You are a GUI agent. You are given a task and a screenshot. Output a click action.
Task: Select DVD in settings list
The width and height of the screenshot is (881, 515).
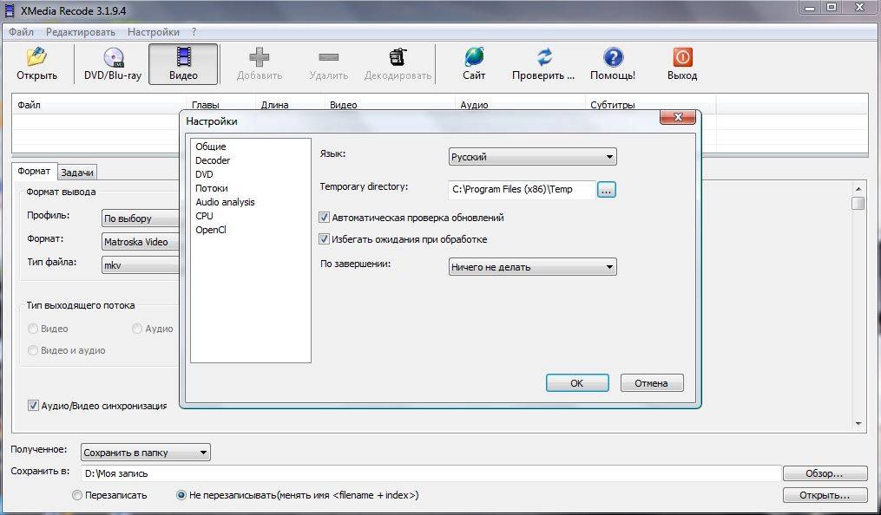pos(205,174)
